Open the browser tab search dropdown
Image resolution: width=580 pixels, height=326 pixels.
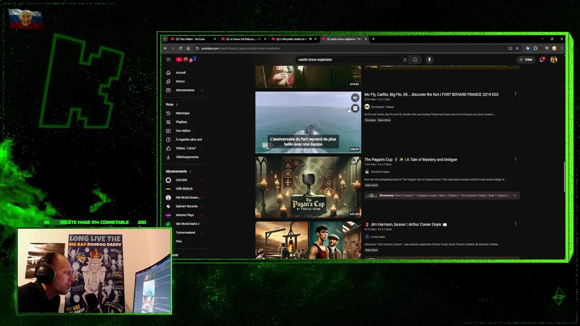click(x=164, y=39)
